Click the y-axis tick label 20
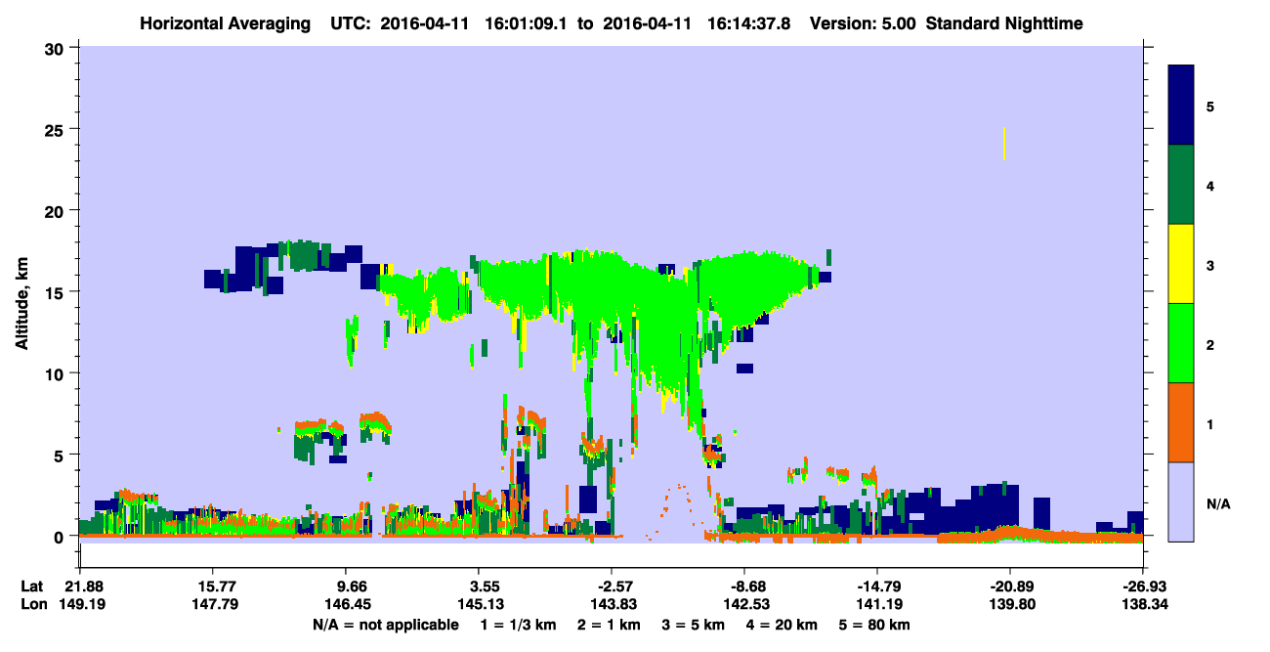The width and height of the screenshot is (1270, 652). [57, 211]
